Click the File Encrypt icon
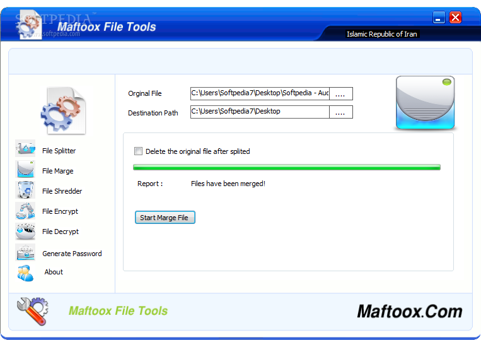 [x=25, y=211]
